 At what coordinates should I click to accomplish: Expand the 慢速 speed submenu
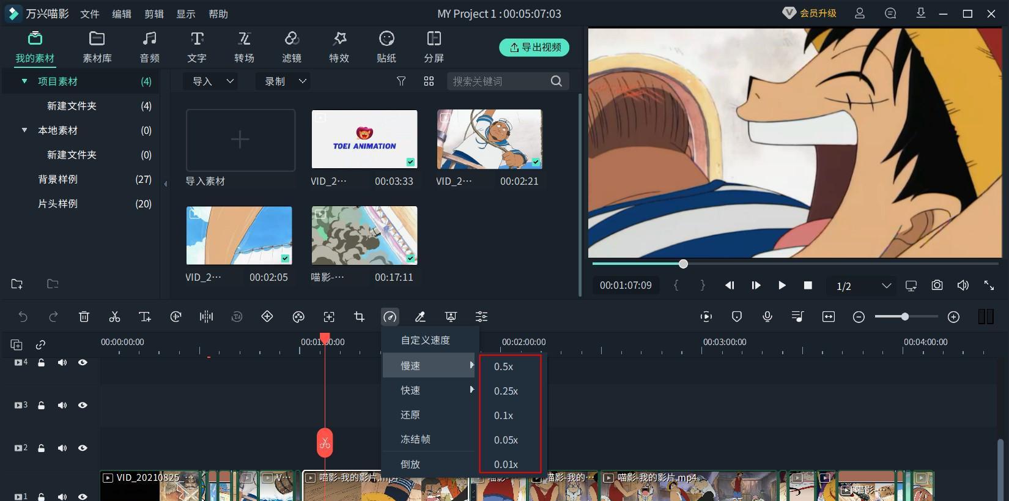point(429,365)
